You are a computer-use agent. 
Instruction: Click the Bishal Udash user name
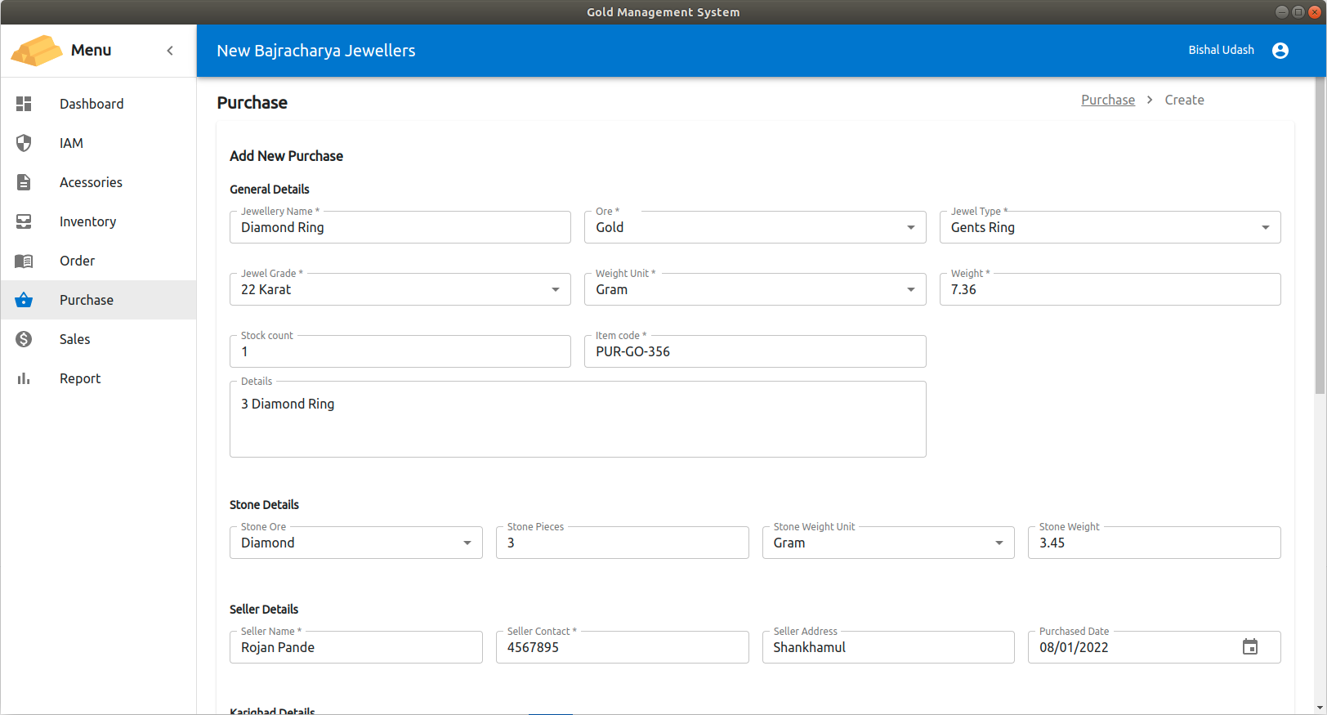tap(1221, 50)
